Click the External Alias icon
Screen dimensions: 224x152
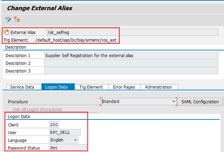(7, 32)
